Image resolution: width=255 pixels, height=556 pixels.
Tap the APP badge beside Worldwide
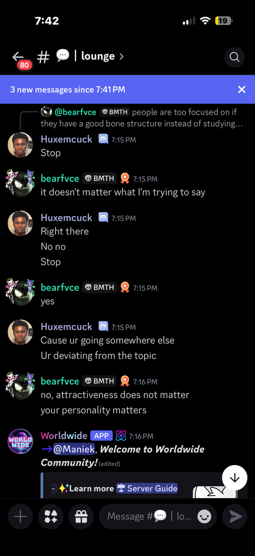(101, 435)
